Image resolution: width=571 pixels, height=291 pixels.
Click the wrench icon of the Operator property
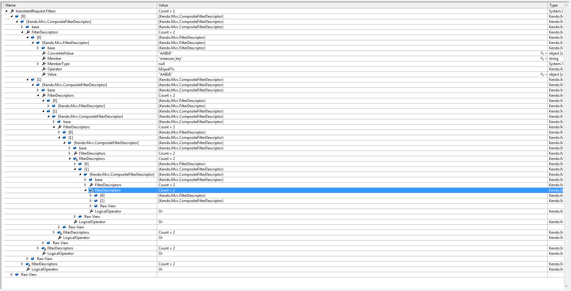pyautogui.click(x=44, y=69)
